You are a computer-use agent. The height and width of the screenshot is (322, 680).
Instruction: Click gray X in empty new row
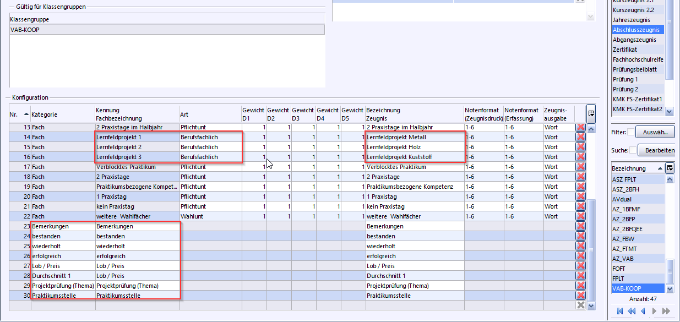pyautogui.click(x=580, y=305)
